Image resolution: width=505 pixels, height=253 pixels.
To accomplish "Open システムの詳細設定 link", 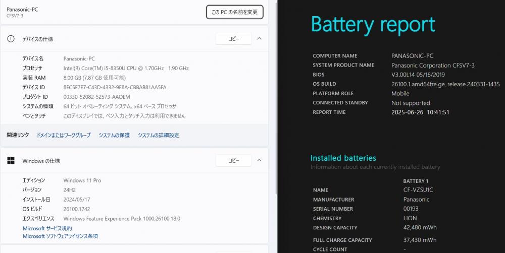I will coord(159,136).
